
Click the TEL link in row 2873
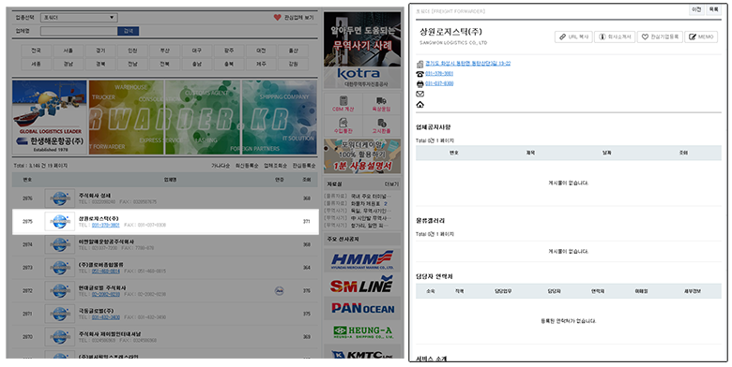(x=105, y=272)
